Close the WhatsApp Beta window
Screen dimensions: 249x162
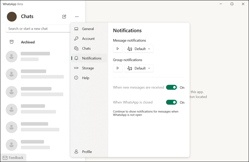[243, 4]
